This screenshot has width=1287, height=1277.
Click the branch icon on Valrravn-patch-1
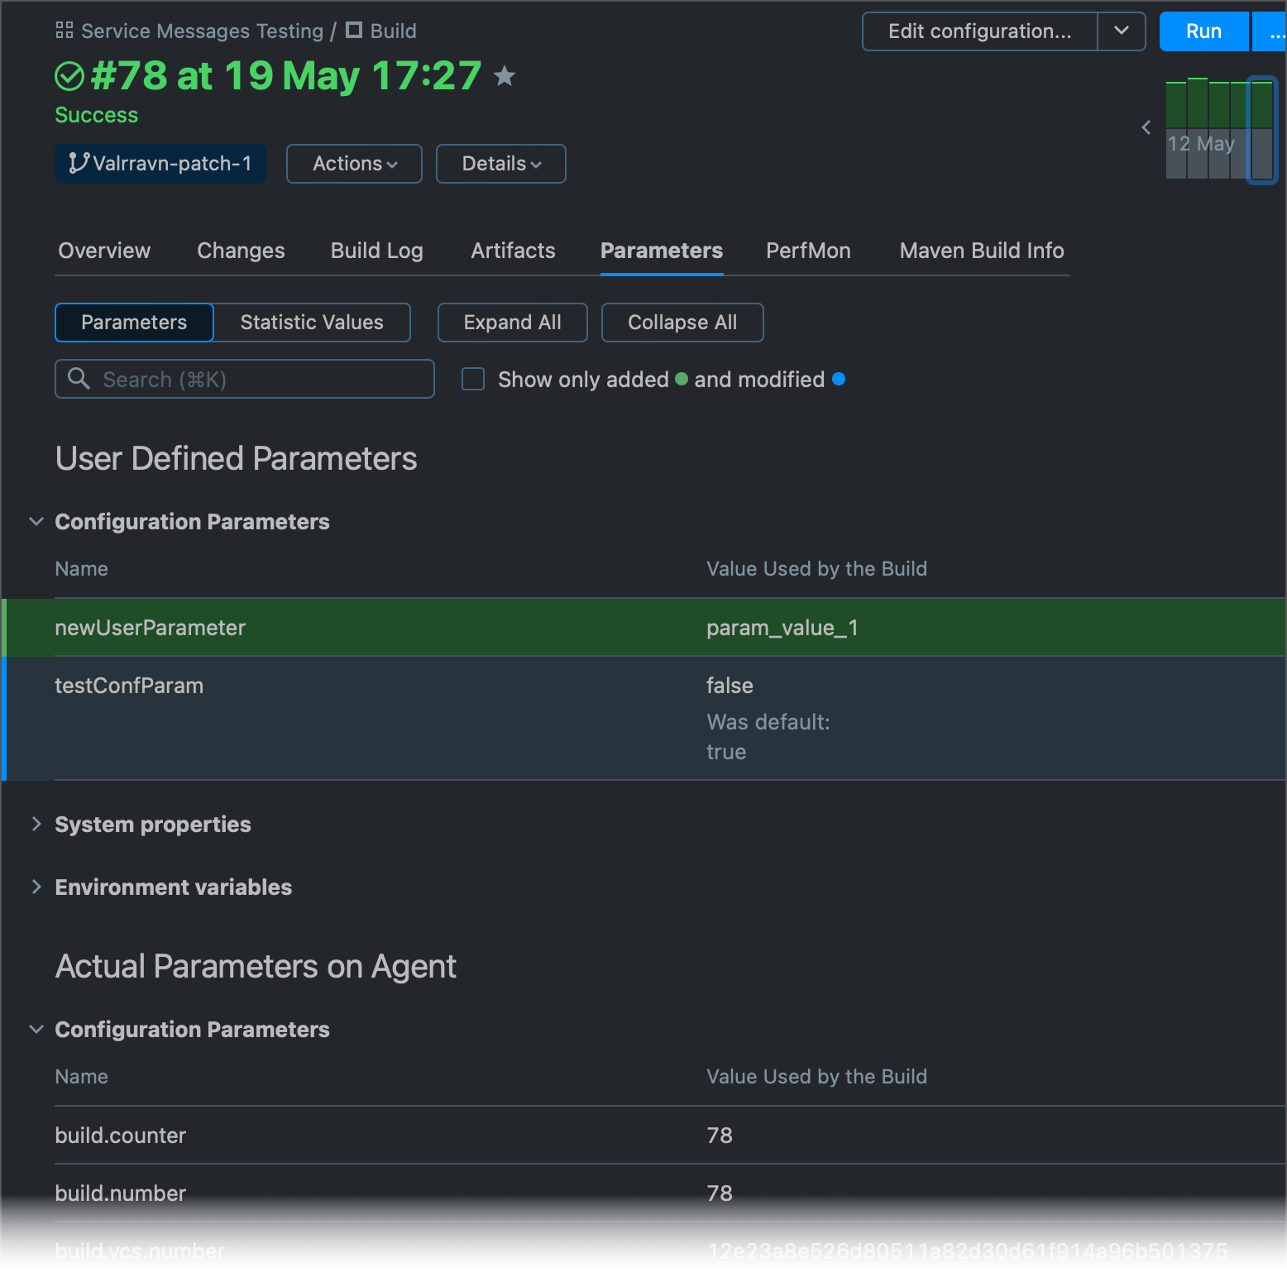79,163
